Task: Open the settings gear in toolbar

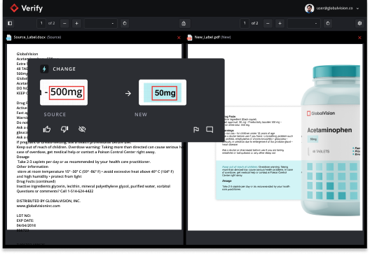Action: (359, 23)
